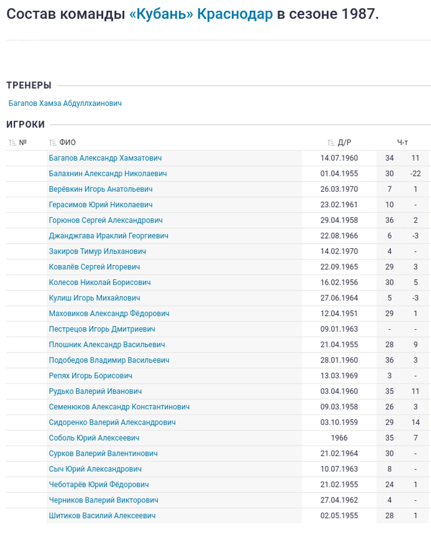The image size is (431, 536).
Task: Open Соболь Юрий Алексеевич page
Action: (94, 438)
